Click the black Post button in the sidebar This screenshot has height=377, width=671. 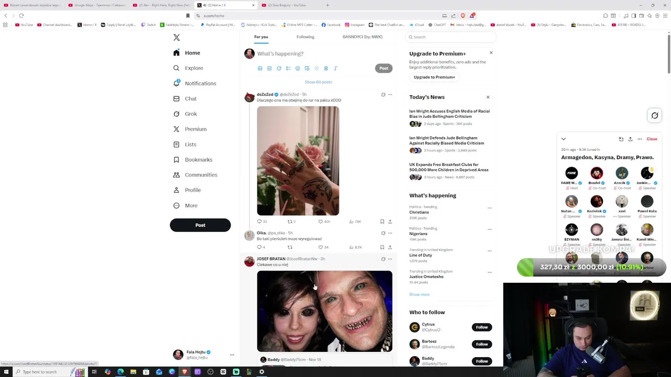pos(200,225)
